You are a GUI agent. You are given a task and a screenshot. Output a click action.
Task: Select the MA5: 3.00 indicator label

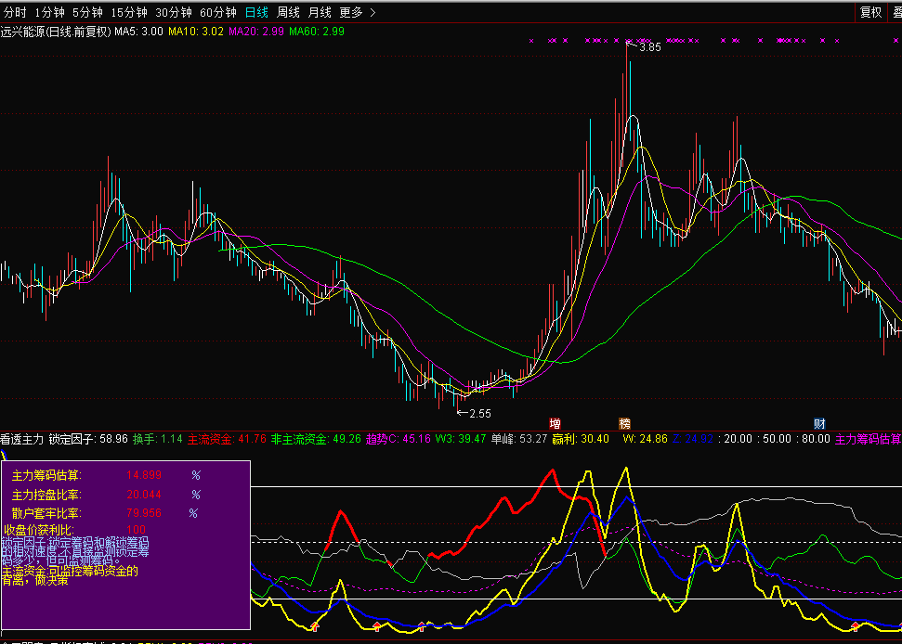tap(138, 32)
